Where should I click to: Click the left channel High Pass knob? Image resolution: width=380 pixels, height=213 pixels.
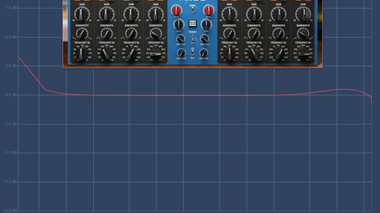point(180,52)
